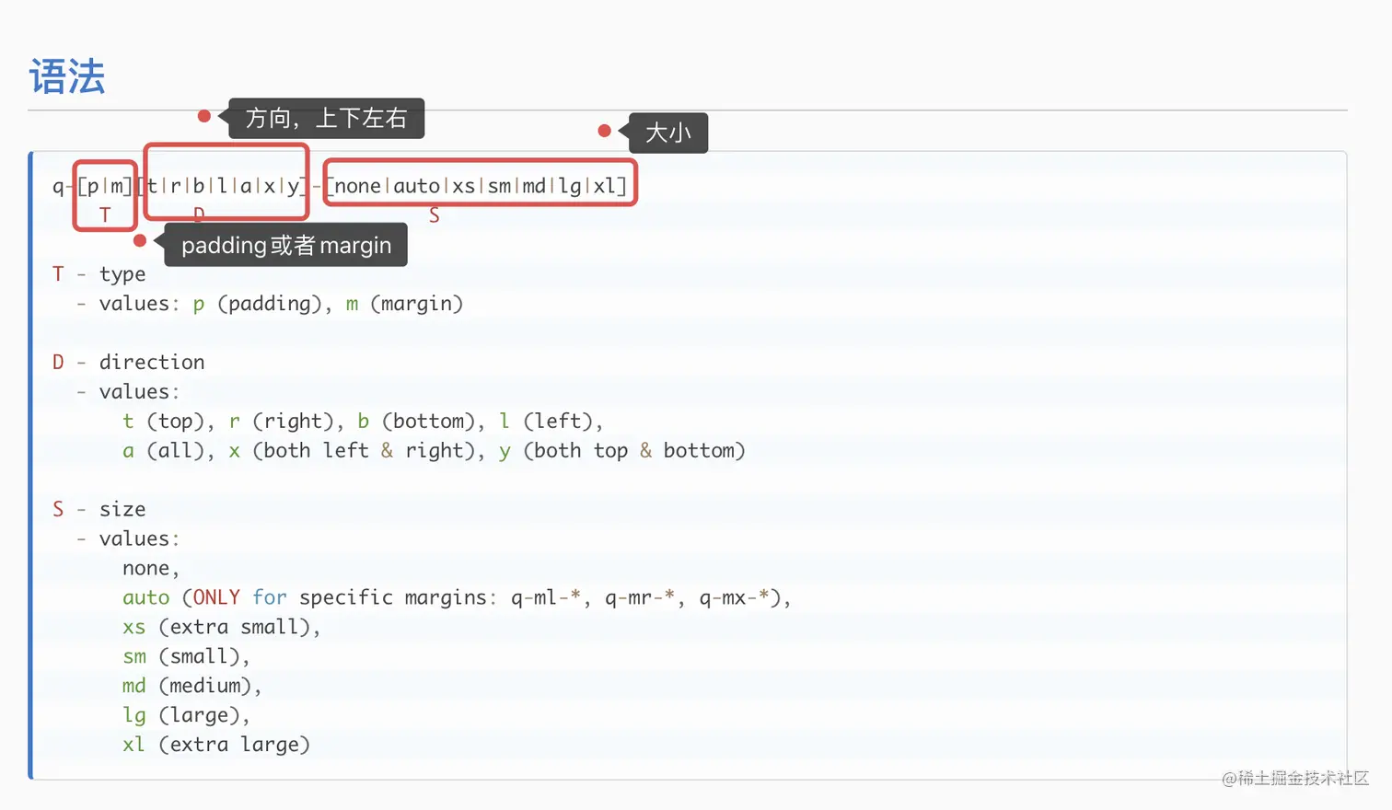
Task: Click 'x (both left & right)' text
Action: coord(352,451)
